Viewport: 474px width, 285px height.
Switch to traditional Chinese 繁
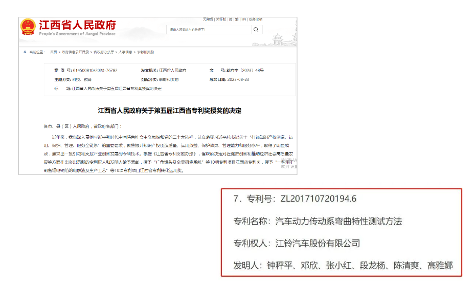[237, 19]
